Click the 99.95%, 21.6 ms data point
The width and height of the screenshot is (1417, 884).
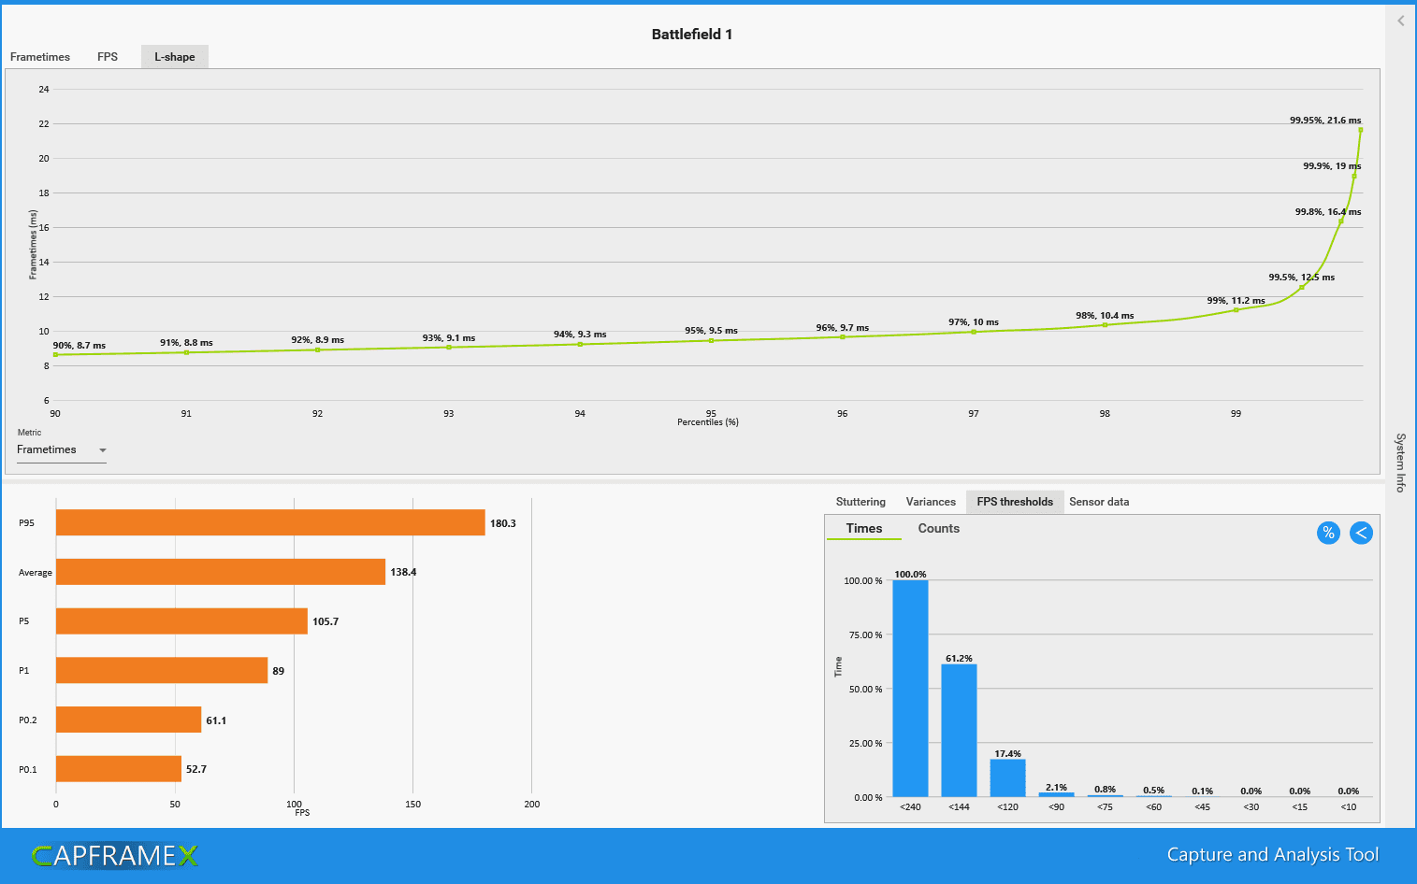1360,130
